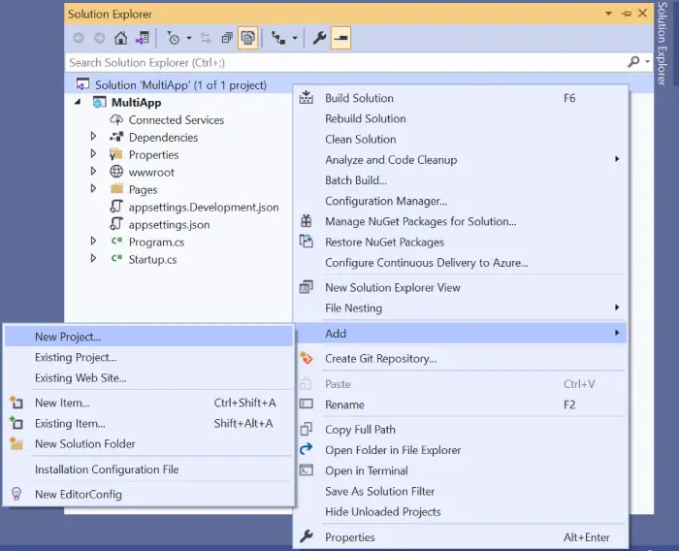Select Installation Configuration File
Viewport: 679px width, 551px height.
coord(149,470)
